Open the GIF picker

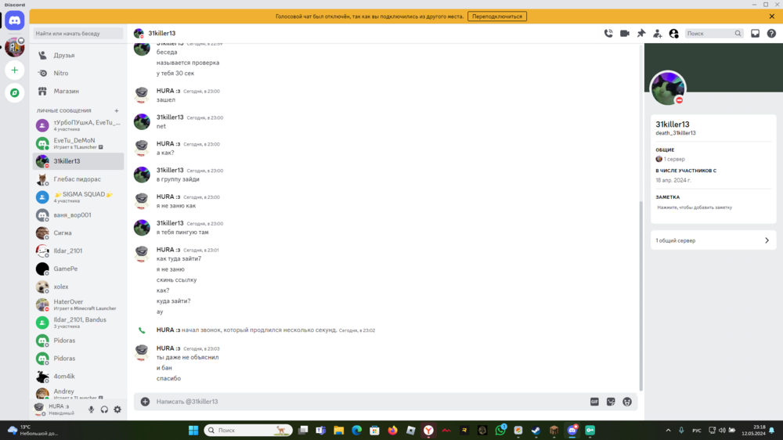coord(594,402)
